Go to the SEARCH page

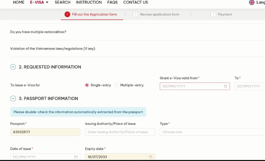click(x=63, y=2)
